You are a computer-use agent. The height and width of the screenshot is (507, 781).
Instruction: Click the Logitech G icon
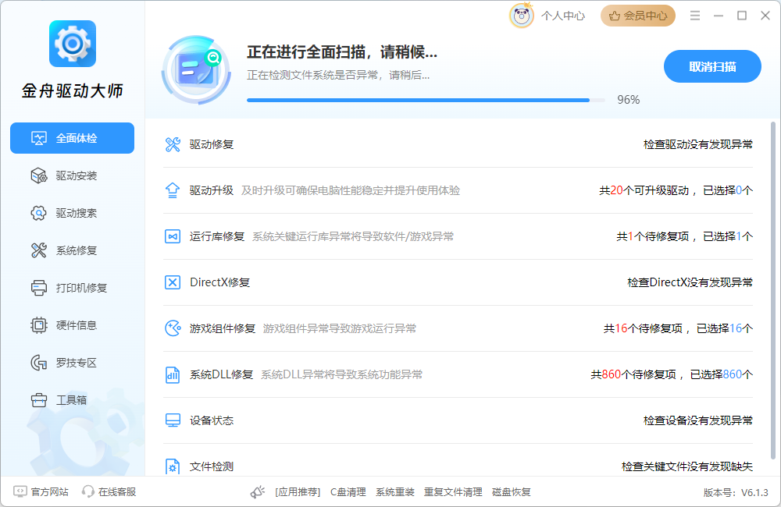click(x=39, y=363)
